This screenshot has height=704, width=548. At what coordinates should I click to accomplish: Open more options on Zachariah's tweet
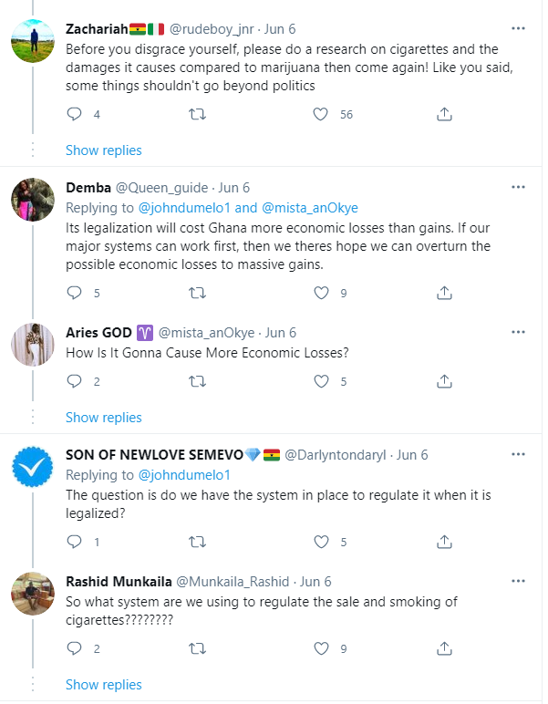[x=518, y=28]
